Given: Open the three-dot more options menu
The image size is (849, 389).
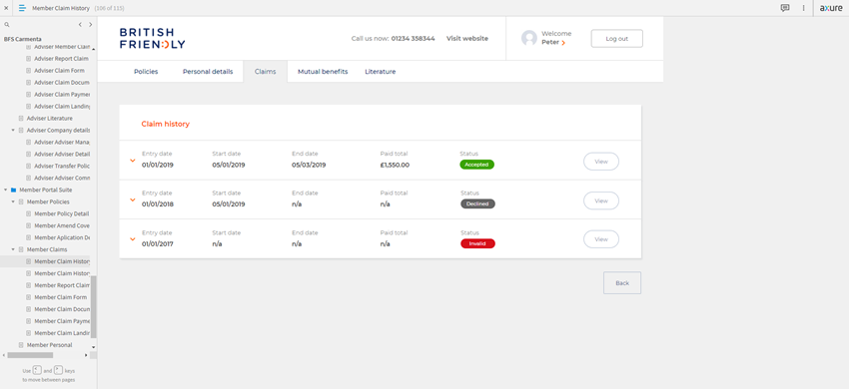Looking at the screenshot, I should tap(803, 8).
